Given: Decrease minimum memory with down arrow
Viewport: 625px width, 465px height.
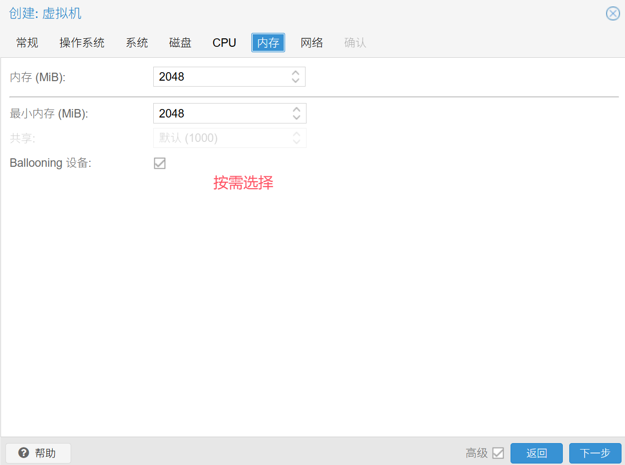Looking at the screenshot, I should [297, 117].
